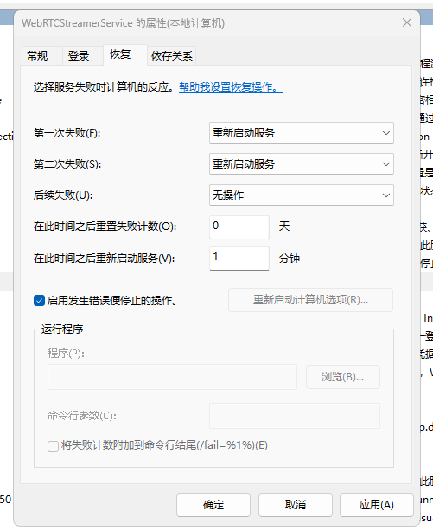Click the 在此时间之后重置失败计数(O) label

point(105,227)
